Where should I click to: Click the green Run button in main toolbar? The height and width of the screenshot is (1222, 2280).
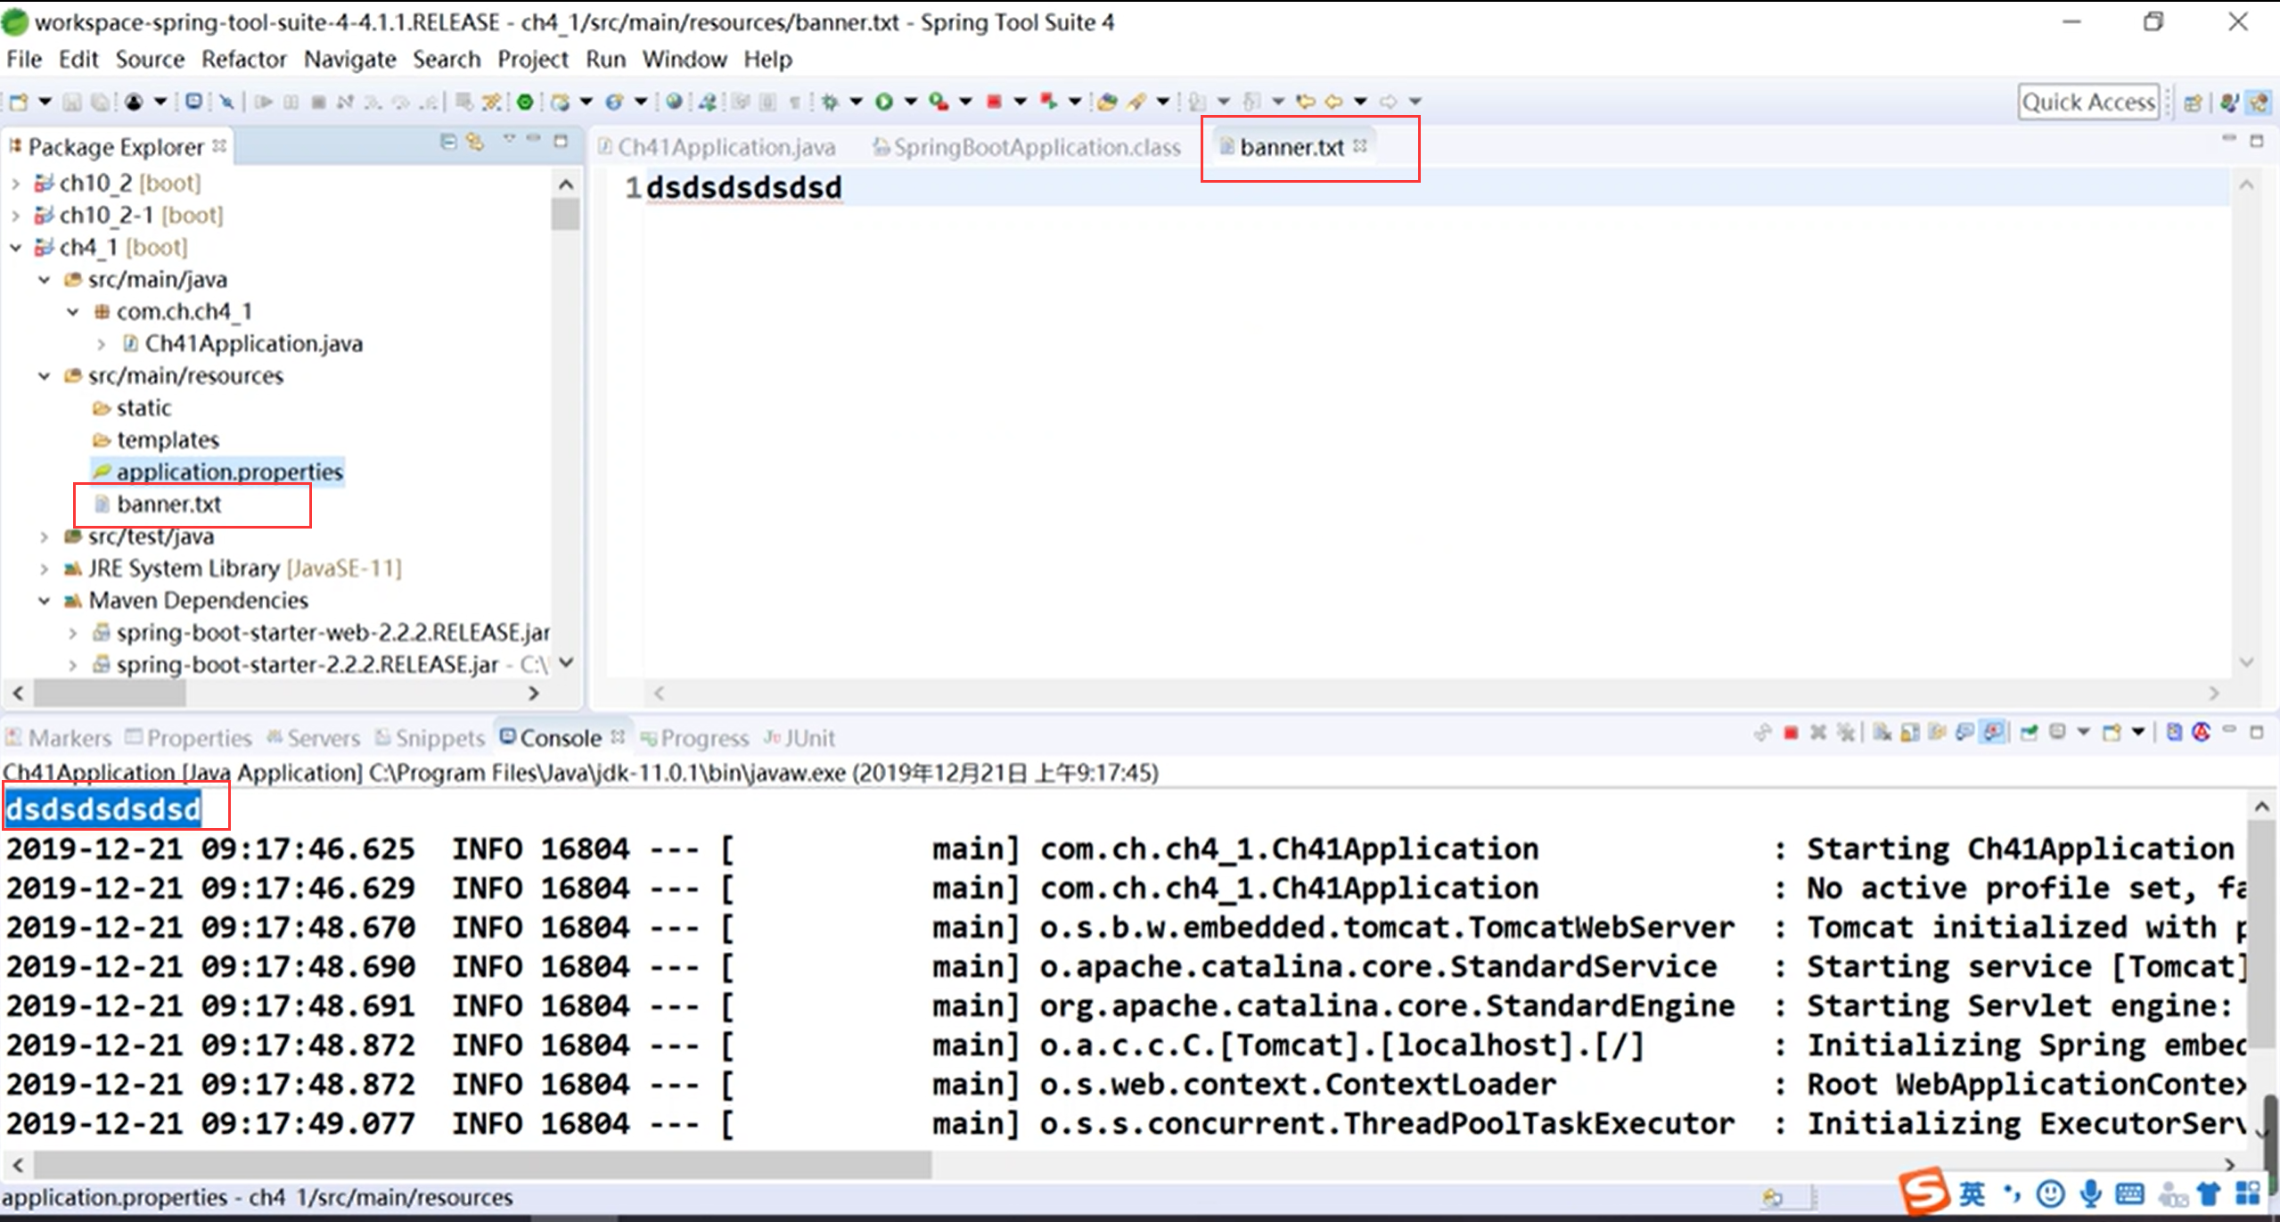[x=884, y=102]
